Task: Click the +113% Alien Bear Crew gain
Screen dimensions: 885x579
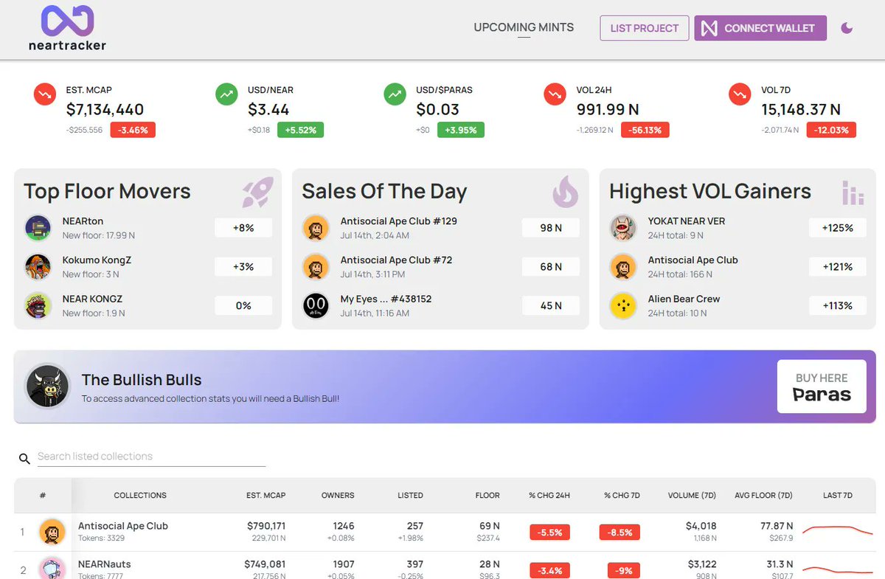Action: [838, 305]
